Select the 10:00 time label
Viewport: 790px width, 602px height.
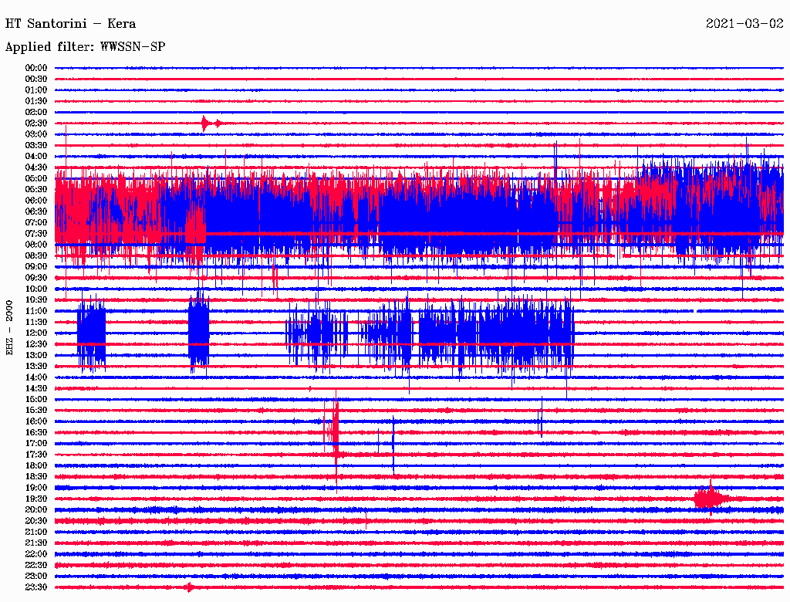[x=36, y=289]
